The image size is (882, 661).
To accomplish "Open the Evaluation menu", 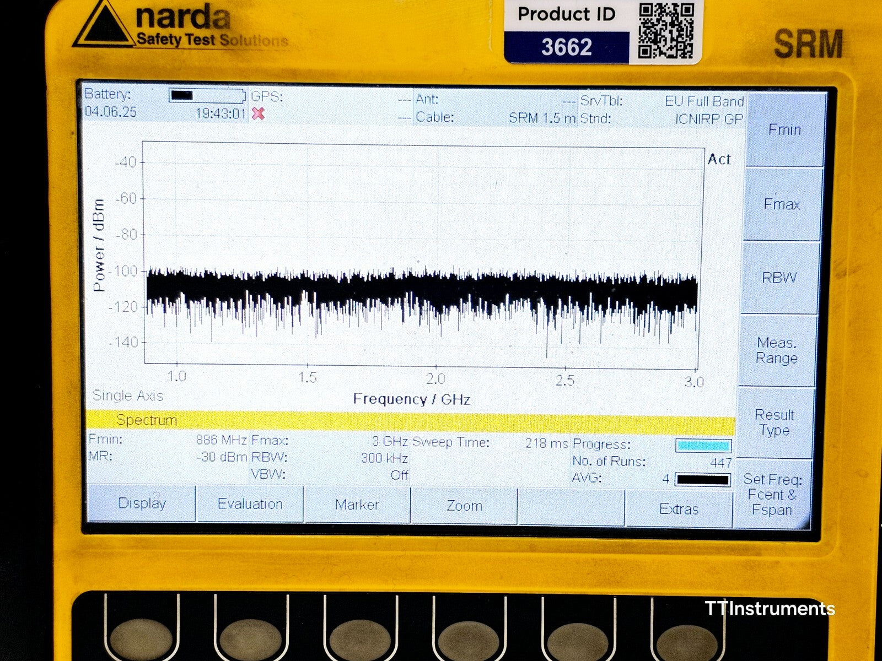I will click(250, 504).
